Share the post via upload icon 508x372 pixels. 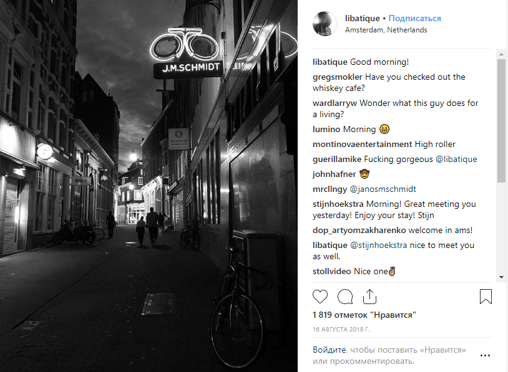369,297
